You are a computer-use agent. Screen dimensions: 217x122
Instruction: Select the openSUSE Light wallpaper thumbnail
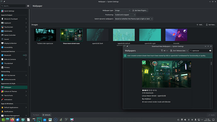click(150, 35)
